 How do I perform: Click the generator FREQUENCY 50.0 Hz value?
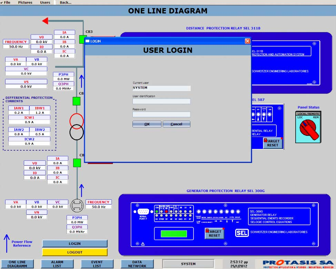99,207
